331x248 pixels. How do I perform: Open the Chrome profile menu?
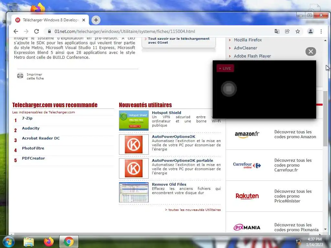tap(311, 31)
